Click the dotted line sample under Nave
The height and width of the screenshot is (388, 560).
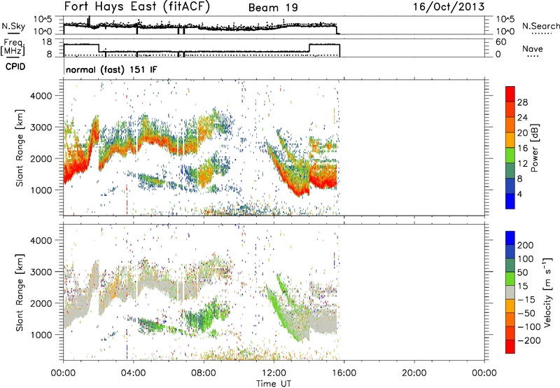pos(533,56)
